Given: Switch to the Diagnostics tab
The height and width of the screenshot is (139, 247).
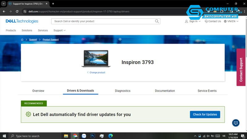Looking at the screenshot, I should click(123, 91).
